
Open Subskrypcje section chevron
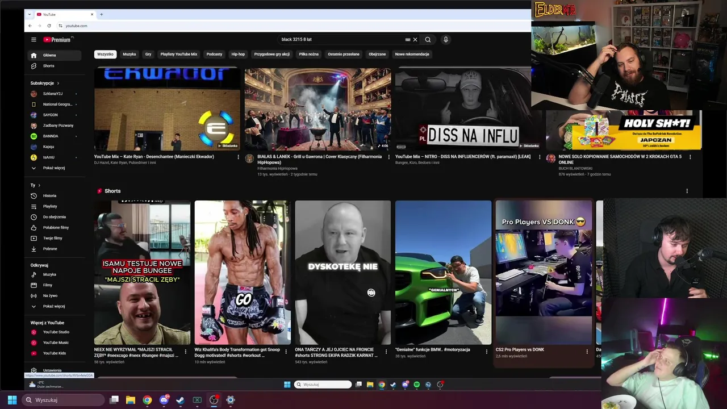click(x=58, y=84)
